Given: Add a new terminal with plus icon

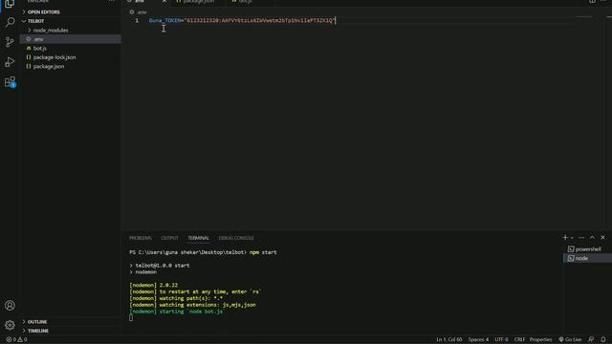Looking at the screenshot, I should coord(565,238).
